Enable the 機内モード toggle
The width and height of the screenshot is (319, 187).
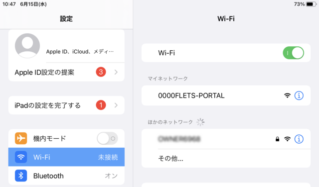(107, 138)
